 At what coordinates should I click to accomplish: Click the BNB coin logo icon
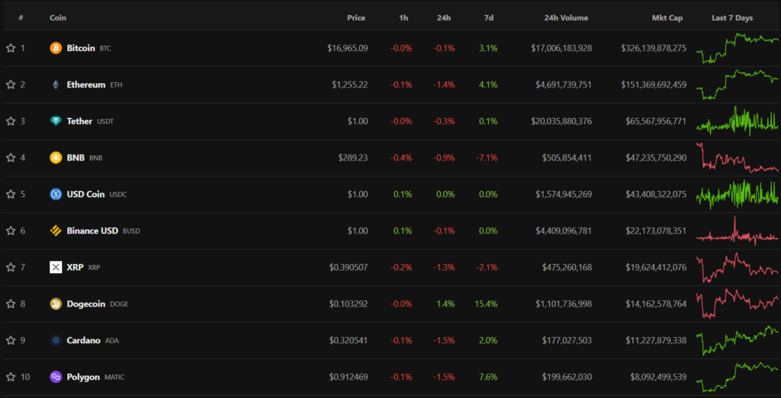pyautogui.click(x=56, y=158)
